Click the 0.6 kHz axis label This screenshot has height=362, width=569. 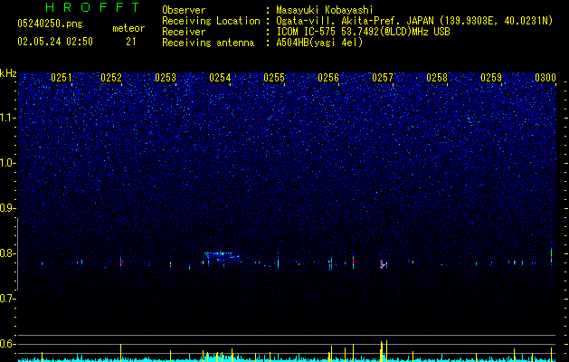click(x=7, y=344)
